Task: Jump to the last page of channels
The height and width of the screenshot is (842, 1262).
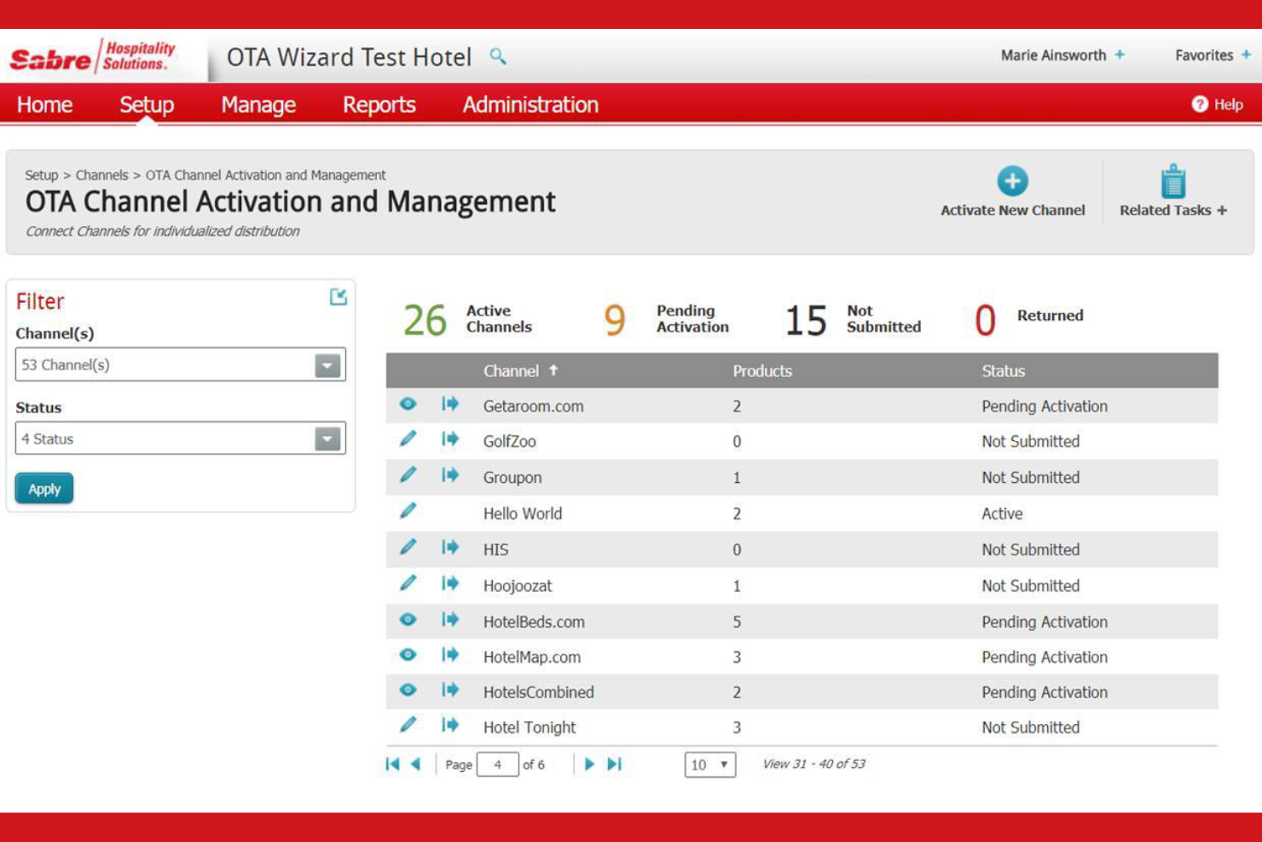Action: tap(614, 764)
